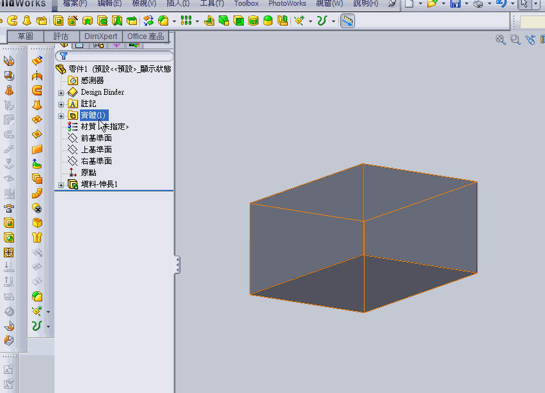Image resolution: width=545 pixels, height=393 pixels.
Task: Switch to the 評估 tab
Action: (61, 36)
